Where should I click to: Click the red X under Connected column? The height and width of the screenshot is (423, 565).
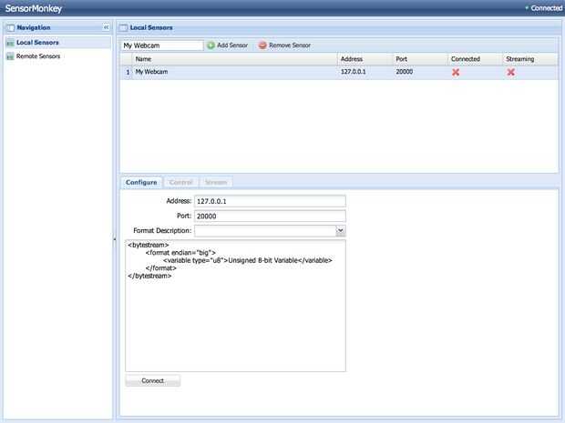pos(456,72)
